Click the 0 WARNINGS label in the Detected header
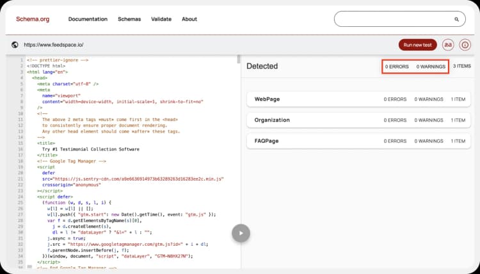Image resolution: width=480 pixels, height=274 pixels. (x=431, y=67)
